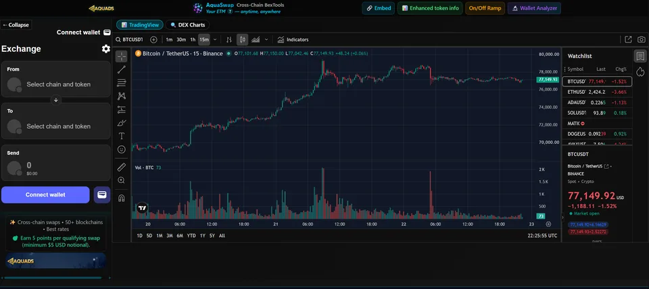Select the crosshair cursor tool

121,56
